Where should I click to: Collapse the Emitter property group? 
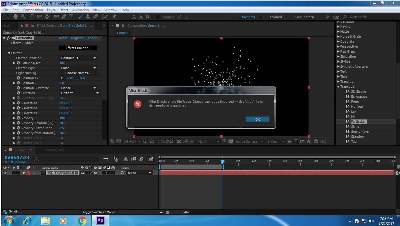pos(9,53)
